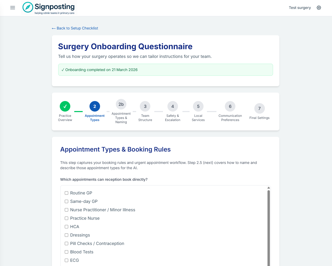Select the Dressings checkbox
This screenshot has height=266, width=332.
[66, 235]
